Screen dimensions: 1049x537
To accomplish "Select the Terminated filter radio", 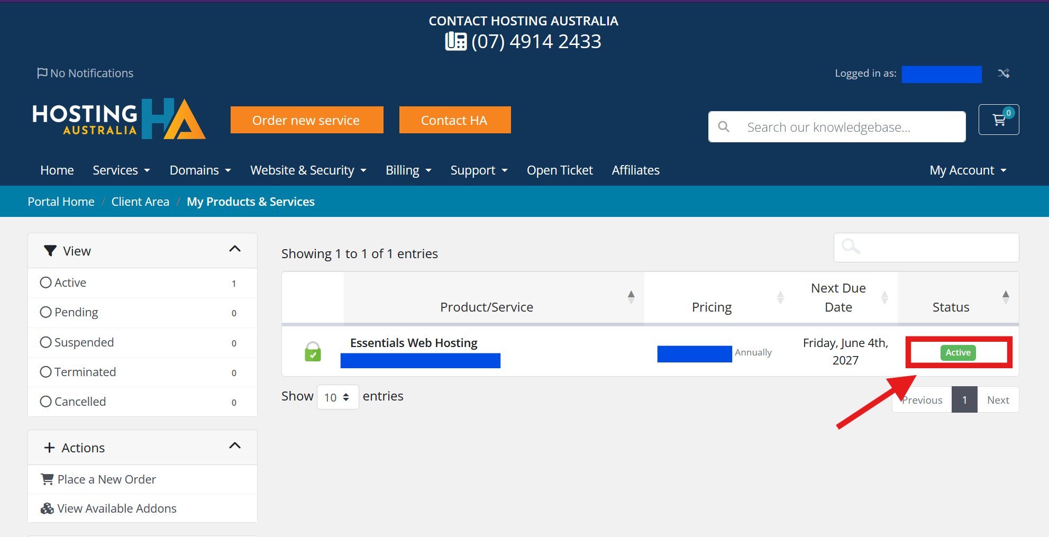I will click(46, 372).
